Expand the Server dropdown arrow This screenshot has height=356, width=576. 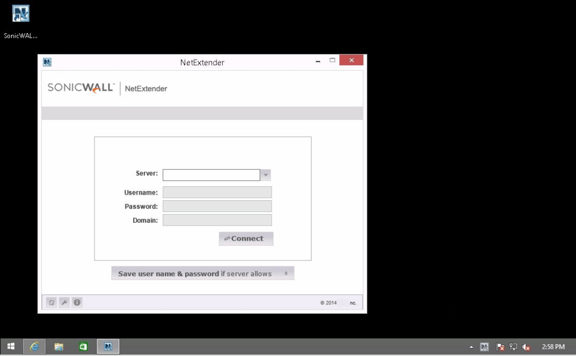pos(265,175)
